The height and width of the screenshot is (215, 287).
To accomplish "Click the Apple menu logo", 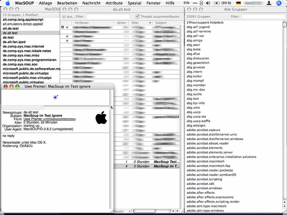I will [8, 3].
